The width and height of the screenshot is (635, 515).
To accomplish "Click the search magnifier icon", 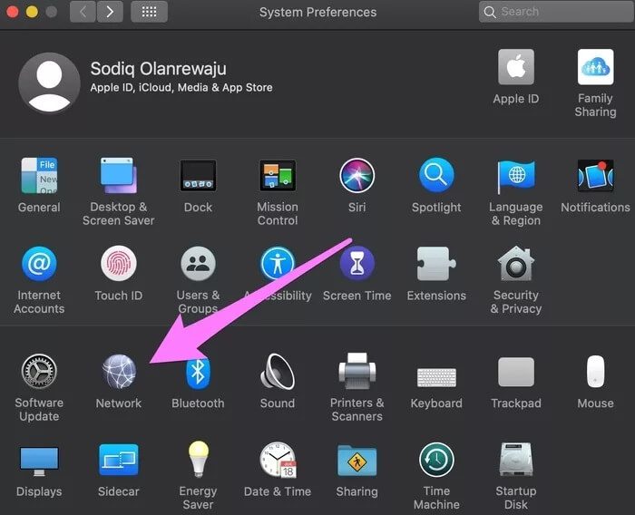I will (x=490, y=12).
